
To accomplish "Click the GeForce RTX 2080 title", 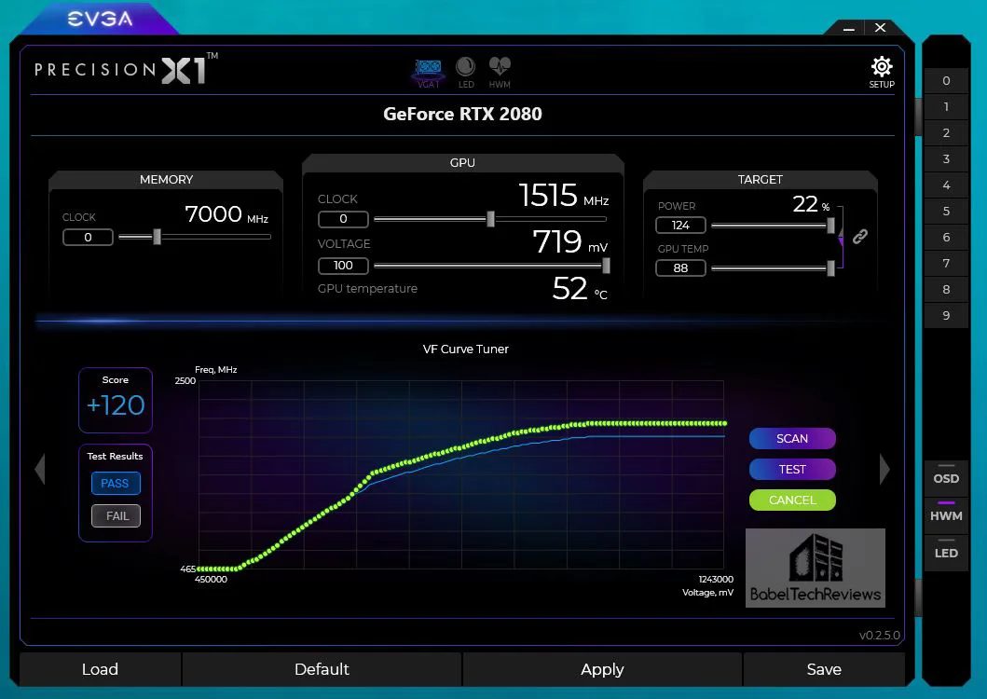I will (x=462, y=114).
